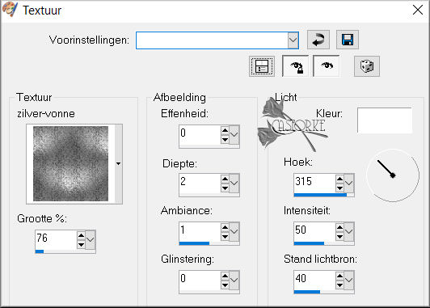Decrease Ambiance with the down arrow

[225, 236]
